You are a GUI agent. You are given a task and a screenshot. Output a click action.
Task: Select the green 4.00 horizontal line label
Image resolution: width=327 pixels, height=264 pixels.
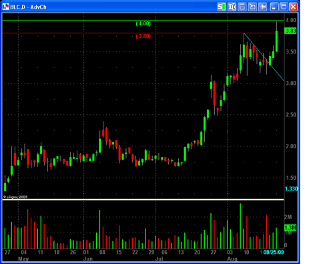143,23
